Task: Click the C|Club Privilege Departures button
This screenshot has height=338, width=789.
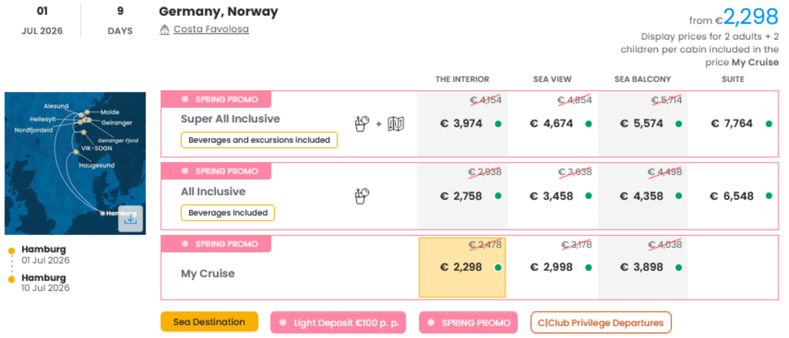Action: 600,323
